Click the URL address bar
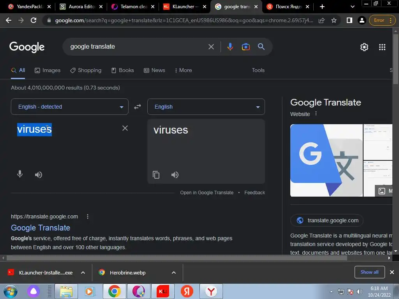 coord(184,20)
